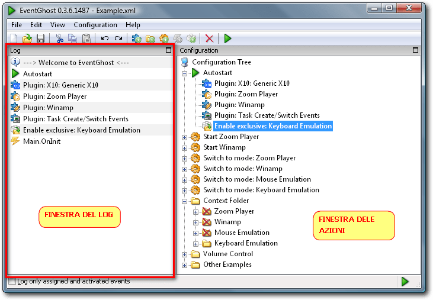
Task: Click the New document toolbar icon
Action: tap(14, 38)
